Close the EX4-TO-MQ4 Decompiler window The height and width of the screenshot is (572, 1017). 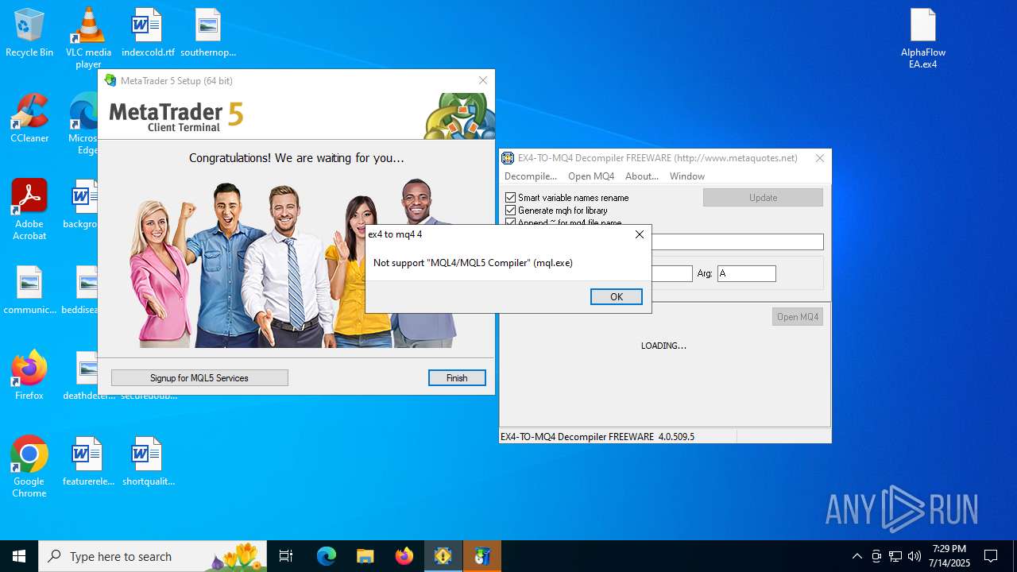pyautogui.click(x=820, y=158)
